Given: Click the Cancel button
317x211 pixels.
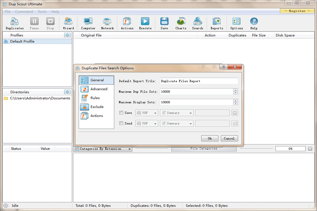Looking at the screenshot, I should point(229,138).
